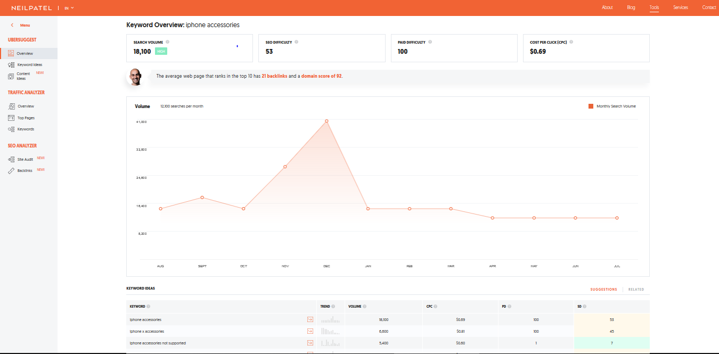Viewport: 719px width, 354px height.
Task: Click the DEC peak data point
Action: point(326,121)
